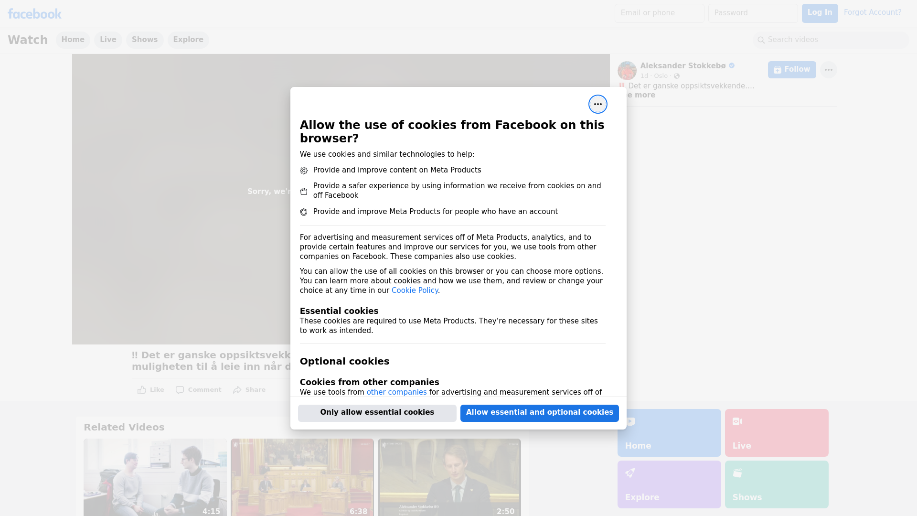Click the Live tile camera icon
917x516 pixels.
[737, 421]
